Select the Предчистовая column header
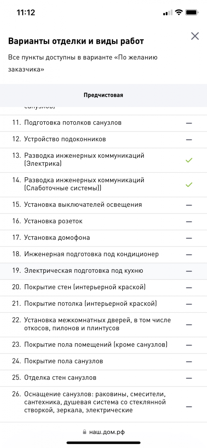207x448 pixels. [x=103, y=95]
